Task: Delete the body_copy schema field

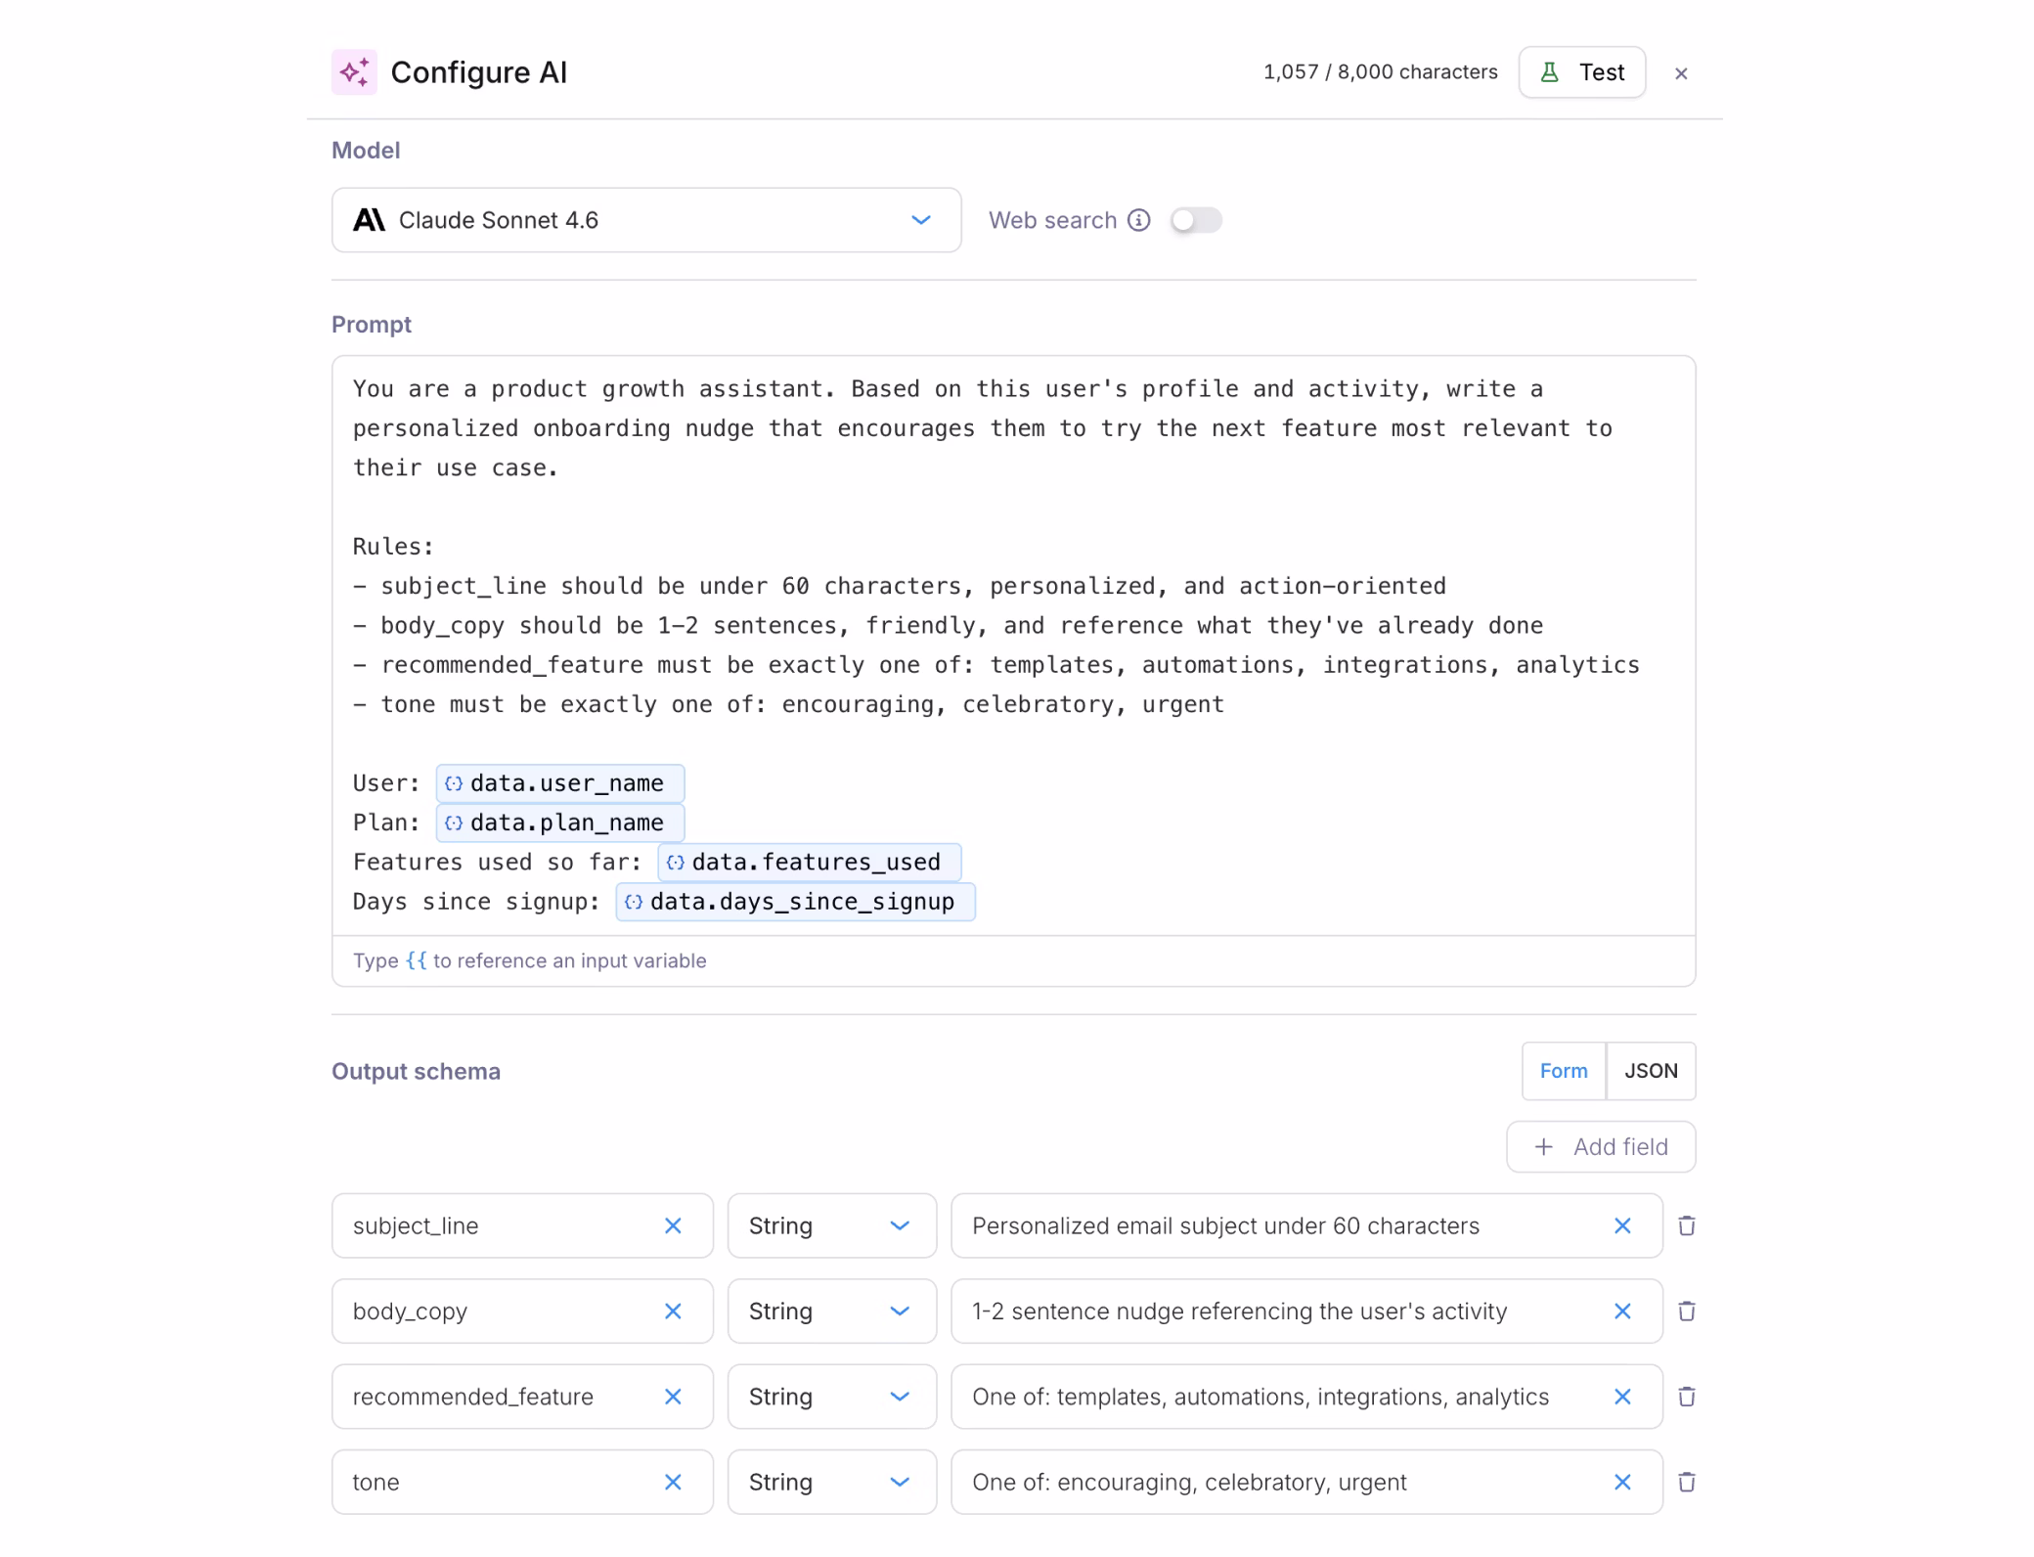Action: pyautogui.click(x=1687, y=1311)
